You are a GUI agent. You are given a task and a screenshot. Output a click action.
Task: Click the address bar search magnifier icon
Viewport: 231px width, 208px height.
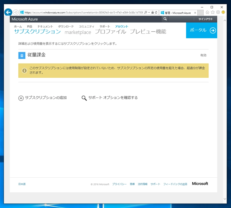pos(146,12)
